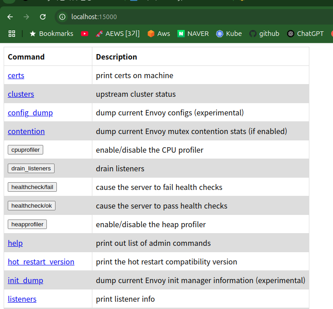Click the healthcheck/fail button
Viewport: 333px width, 309px height.
tap(32, 187)
